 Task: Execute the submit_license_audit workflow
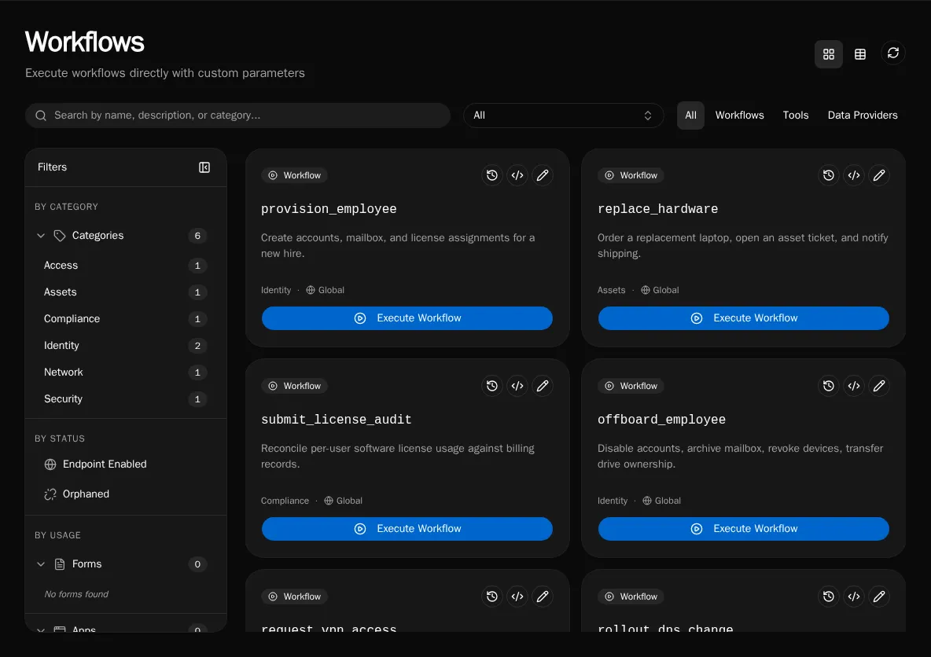click(407, 529)
